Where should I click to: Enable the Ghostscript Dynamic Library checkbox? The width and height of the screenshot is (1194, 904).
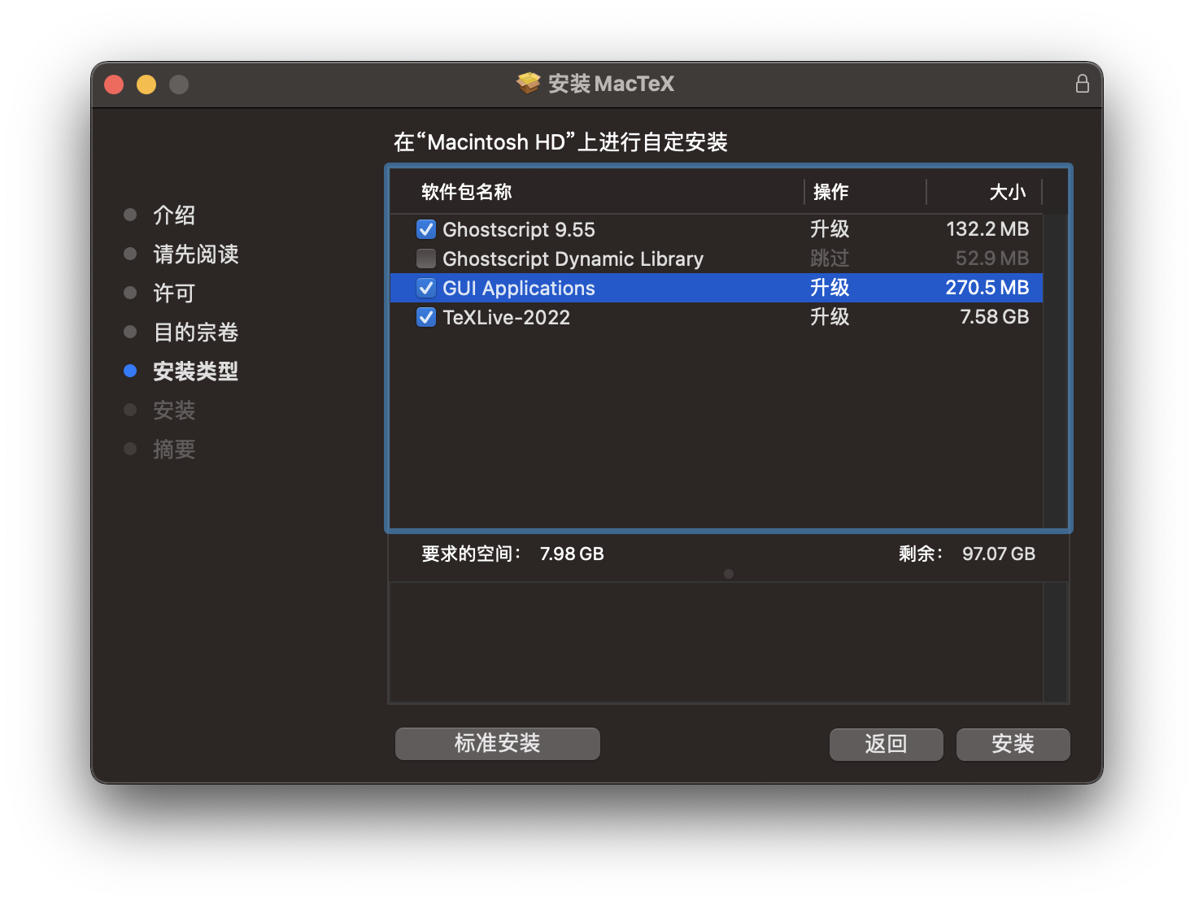tap(426, 258)
